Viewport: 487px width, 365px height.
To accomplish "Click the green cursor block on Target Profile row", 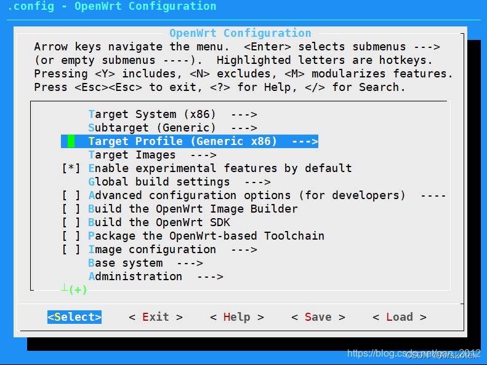I will point(71,141).
